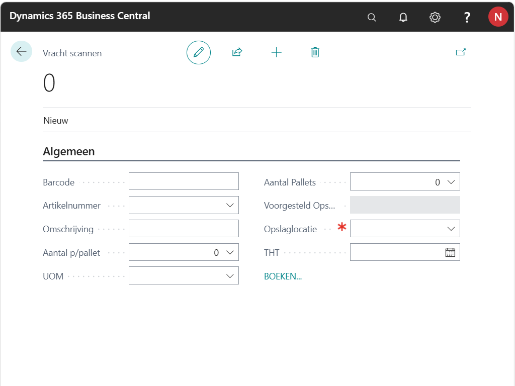This screenshot has height=386, width=515.
Task: Focus the Omschrijving text field
Action: [184, 229]
